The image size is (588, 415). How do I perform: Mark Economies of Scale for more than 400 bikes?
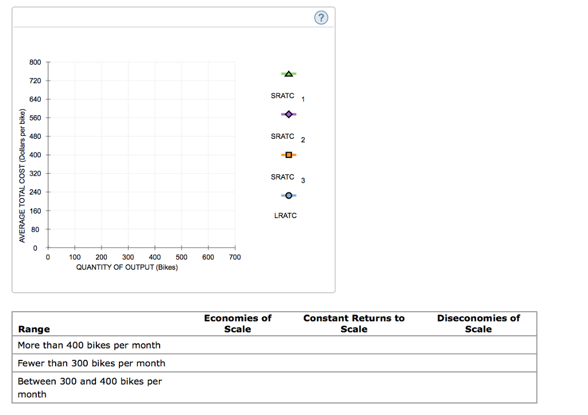238,345
